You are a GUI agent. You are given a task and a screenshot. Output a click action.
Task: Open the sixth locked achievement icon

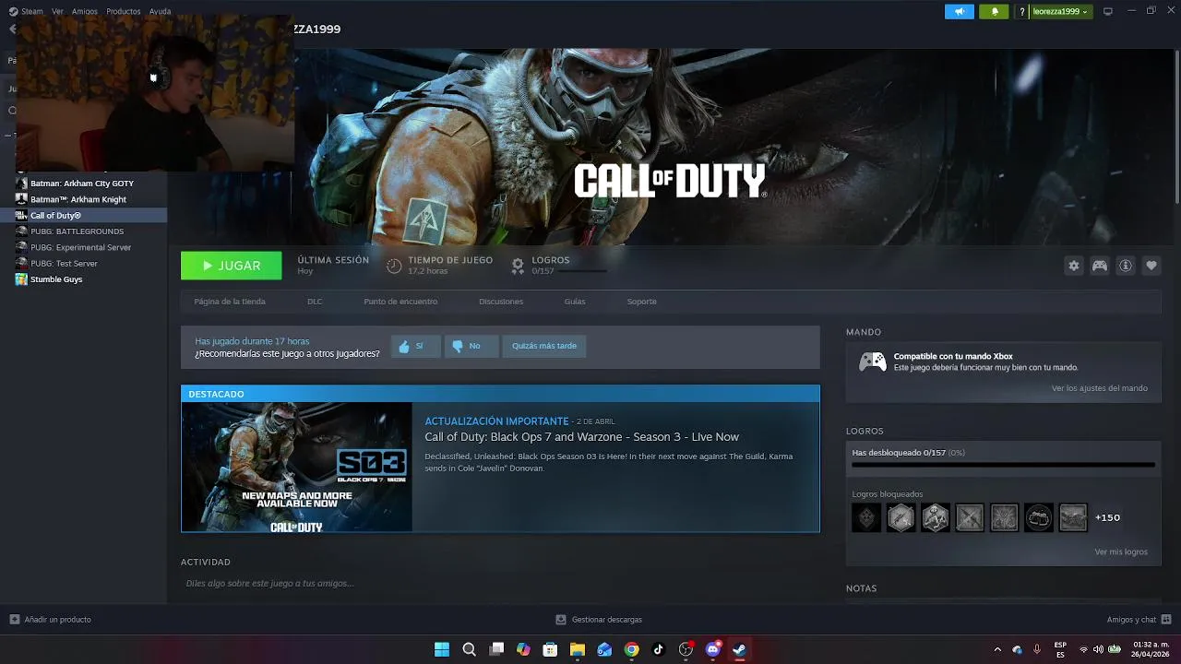point(1039,518)
